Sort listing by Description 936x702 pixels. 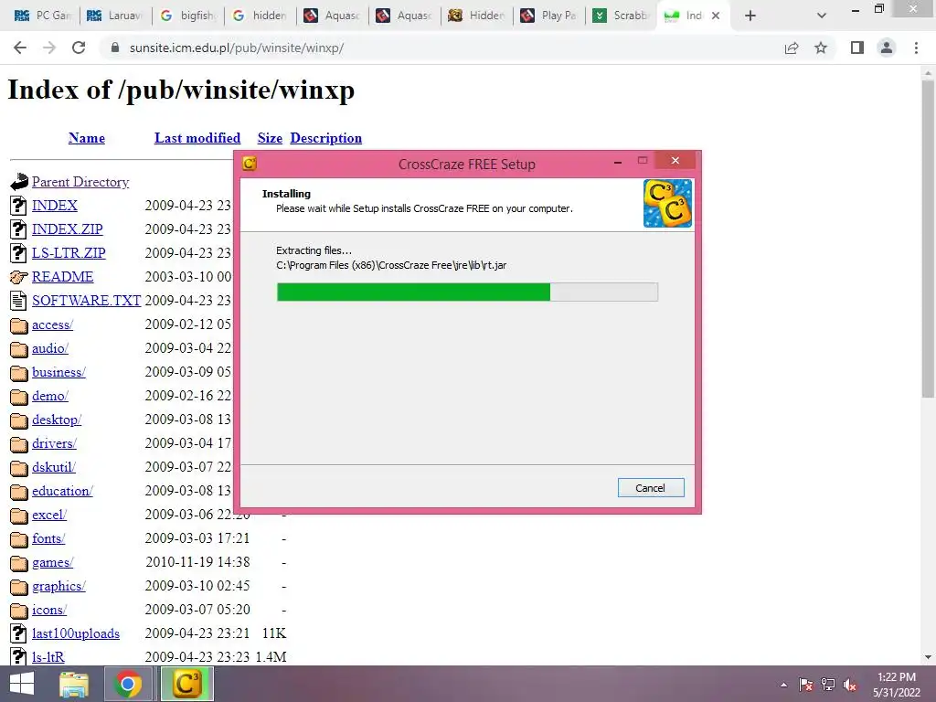[x=326, y=138]
